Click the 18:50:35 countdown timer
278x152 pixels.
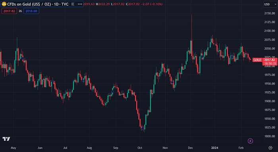[270, 63]
